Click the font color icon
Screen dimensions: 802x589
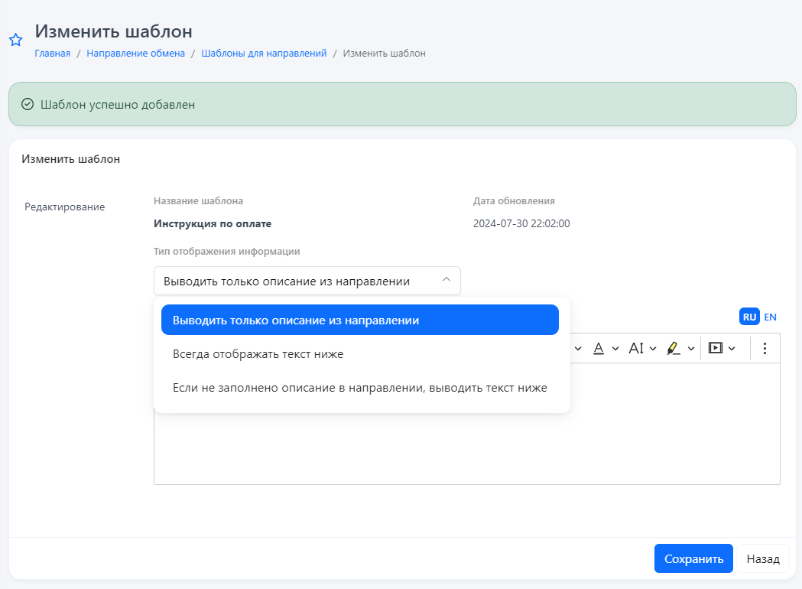pyautogui.click(x=599, y=348)
